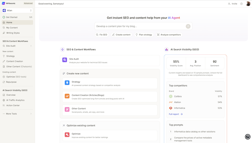The height and width of the screenshot is (143, 252).
Task: Open the help question mark icon
Action: click(x=241, y=4)
